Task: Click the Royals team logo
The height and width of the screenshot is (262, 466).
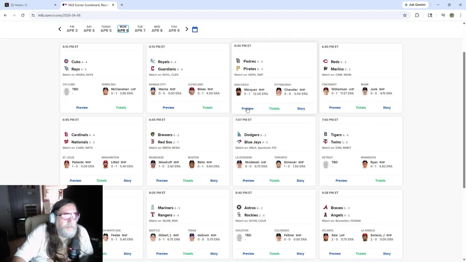Action: pyautogui.click(x=153, y=61)
